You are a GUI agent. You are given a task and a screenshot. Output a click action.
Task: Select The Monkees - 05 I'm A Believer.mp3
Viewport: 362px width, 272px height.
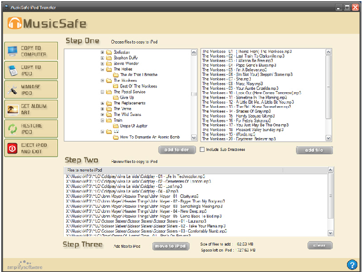pos(235,70)
